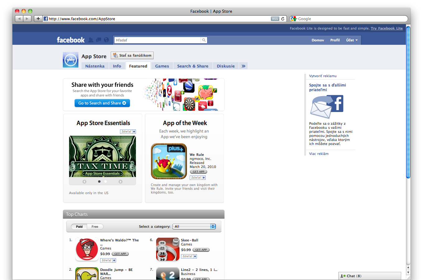423x280 pixels.
Task: Click the Tax Time essentials banner
Action: (x=102, y=156)
